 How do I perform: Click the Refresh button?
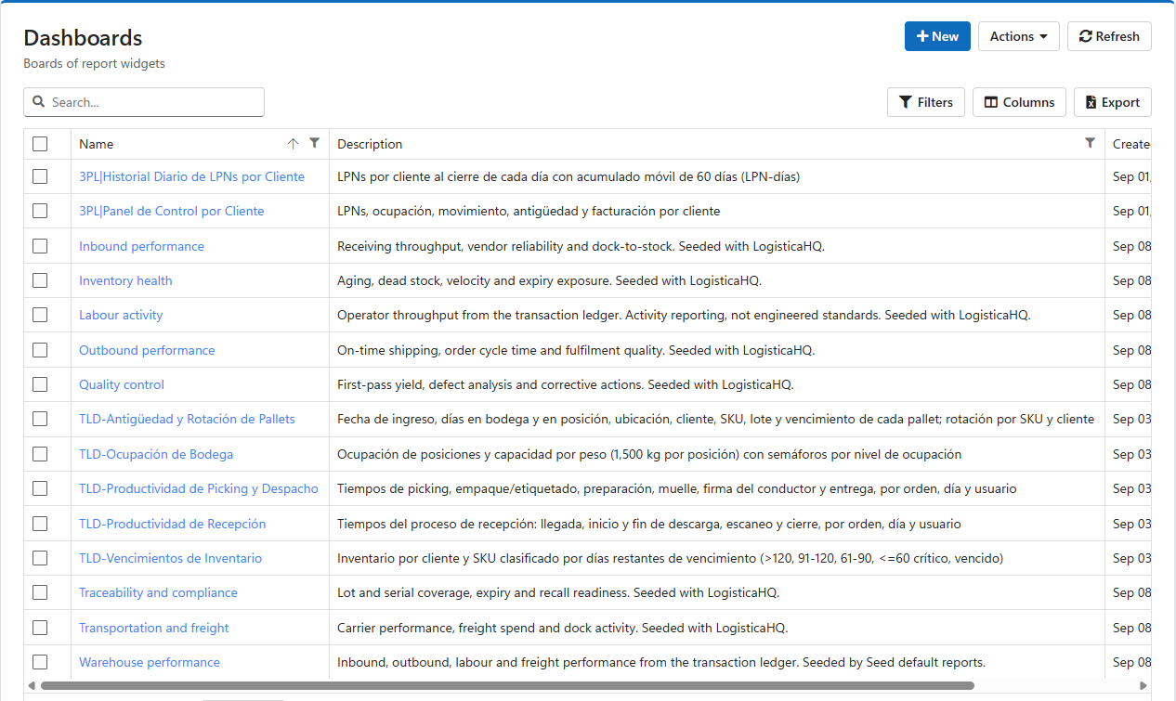[x=1109, y=36]
